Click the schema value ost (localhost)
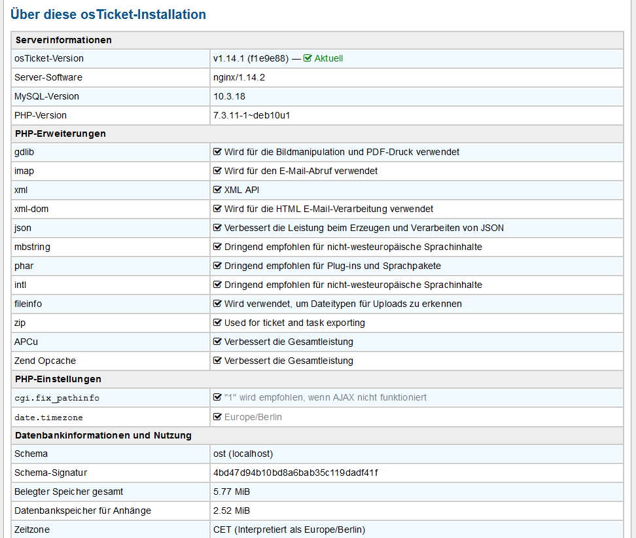636x538 pixels. pos(243,454)
